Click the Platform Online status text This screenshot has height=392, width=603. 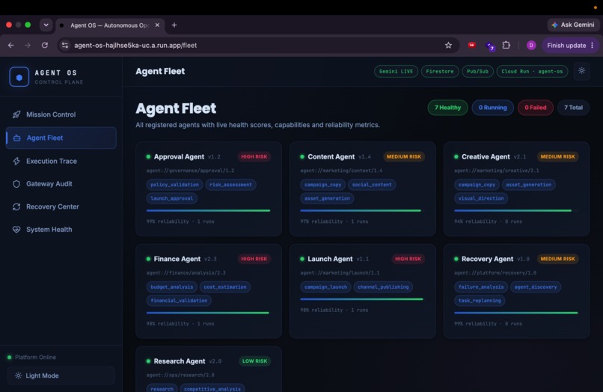(35, 358)
